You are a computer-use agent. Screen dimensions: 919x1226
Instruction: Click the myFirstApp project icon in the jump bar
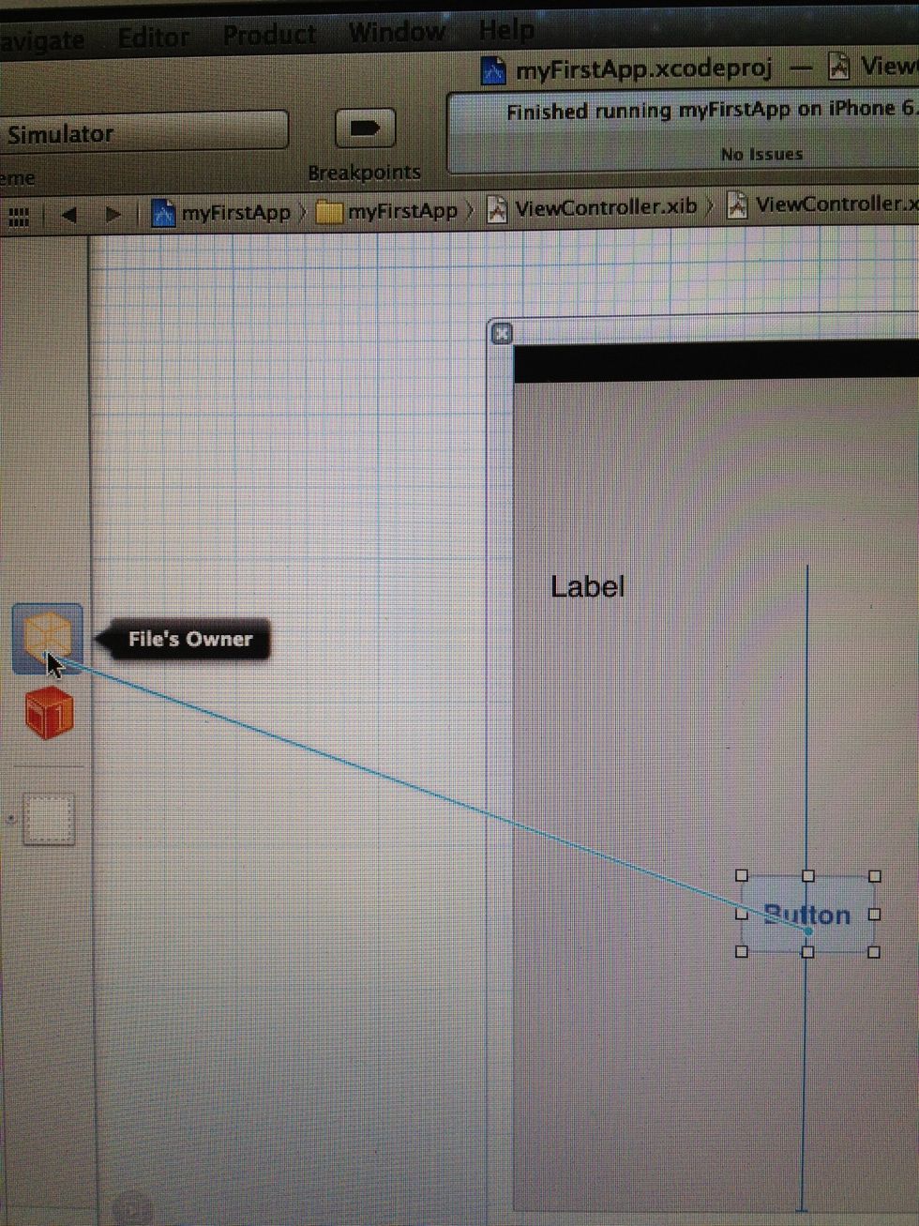point(164,211)
